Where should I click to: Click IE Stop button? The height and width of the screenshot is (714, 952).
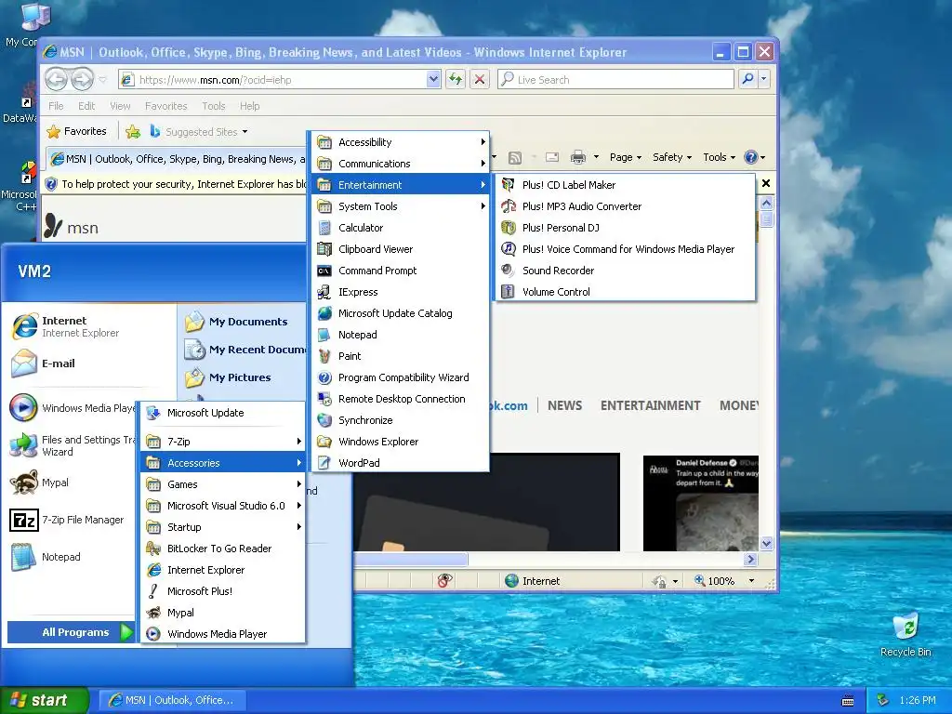pos(480,79)
